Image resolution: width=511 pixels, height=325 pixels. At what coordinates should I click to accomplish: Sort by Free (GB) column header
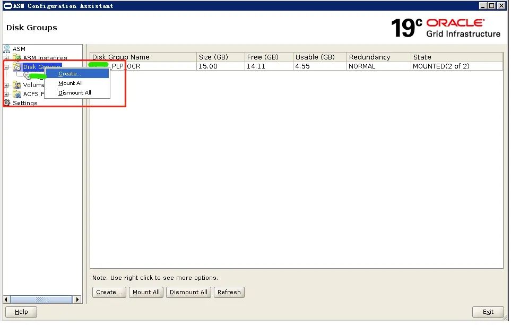269,57
